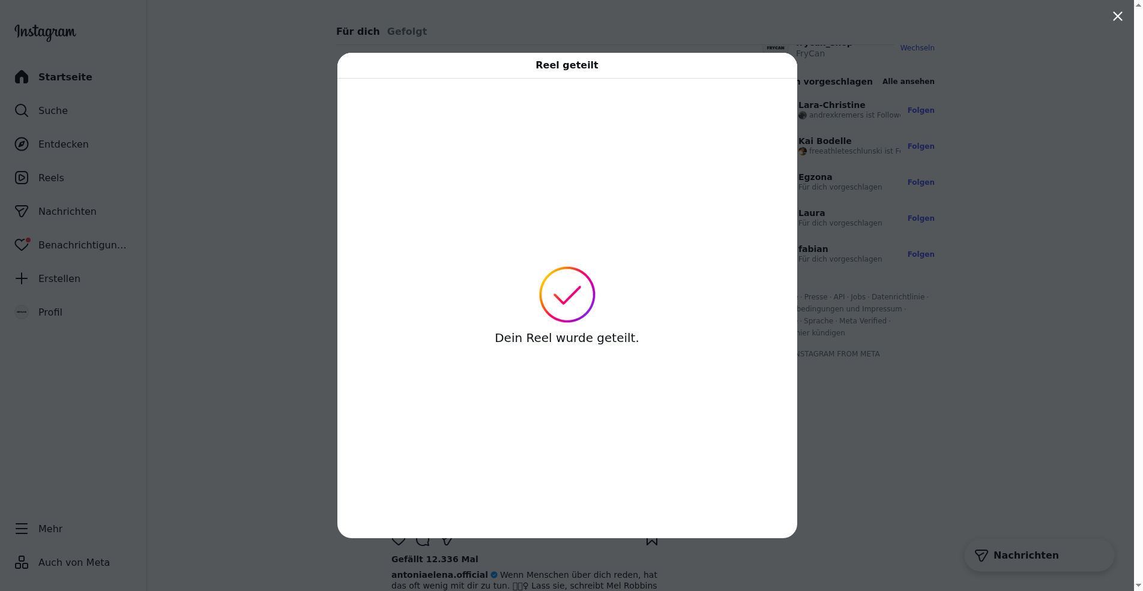
Task: Open the Profil avatar
Action: (22, 312)
